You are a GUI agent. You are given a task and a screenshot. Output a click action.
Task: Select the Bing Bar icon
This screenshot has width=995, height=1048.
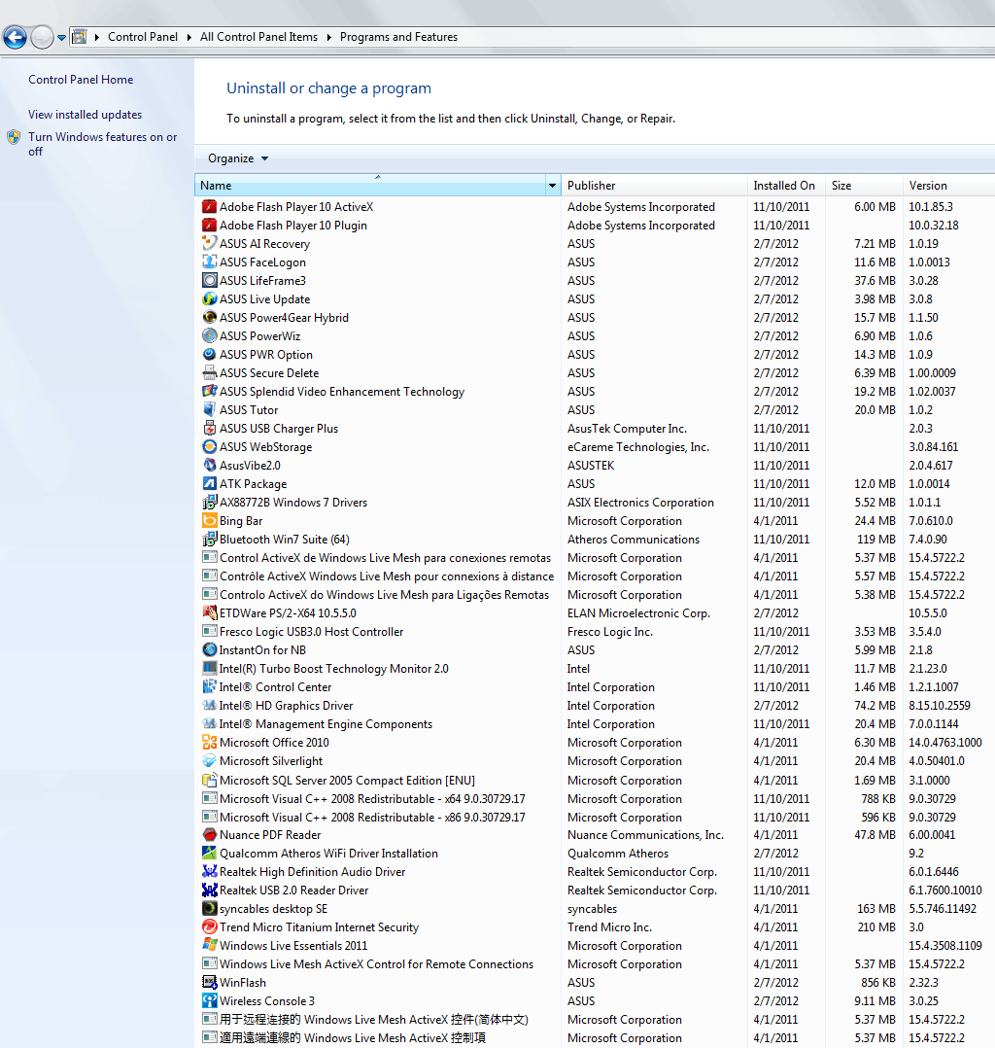210,521
